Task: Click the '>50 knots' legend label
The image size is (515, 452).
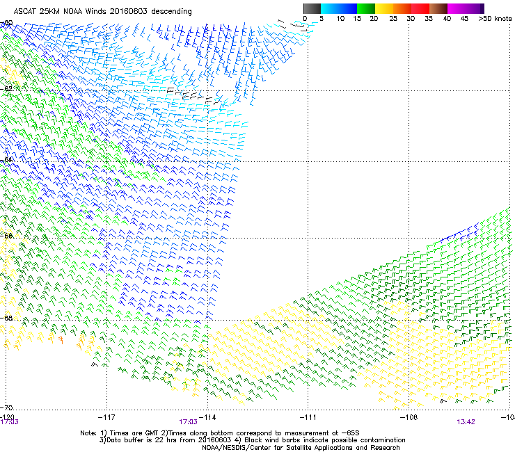Action: pyautogui.click(x=495, y=19)
